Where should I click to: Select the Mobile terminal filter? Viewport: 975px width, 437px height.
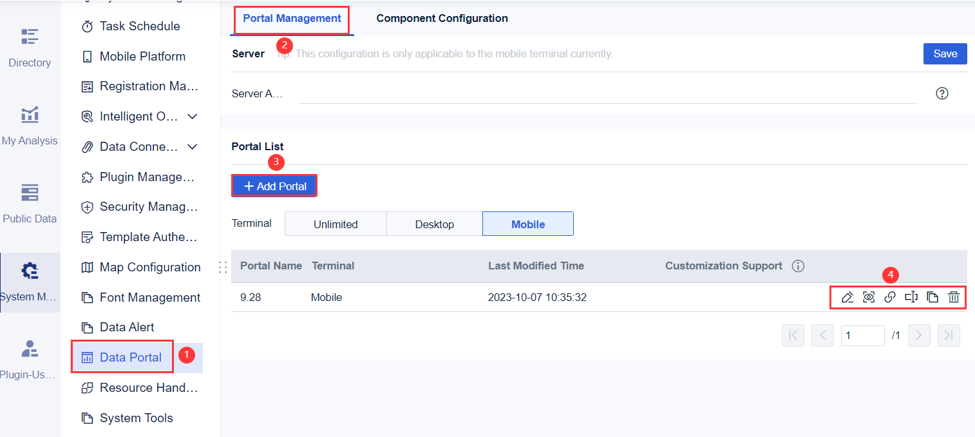click(x=528, y=224)
